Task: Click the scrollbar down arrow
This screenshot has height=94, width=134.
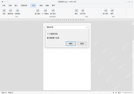Action: click(133, 44)
